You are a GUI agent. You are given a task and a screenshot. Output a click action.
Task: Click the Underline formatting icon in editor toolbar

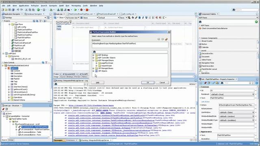146,17
